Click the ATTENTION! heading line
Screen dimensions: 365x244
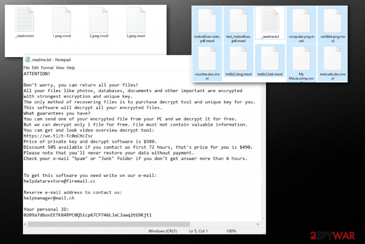(37, 74)
